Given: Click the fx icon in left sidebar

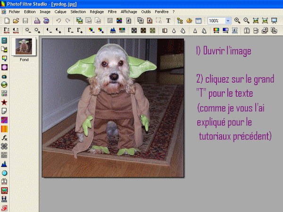Looking at the screenshot, I should [x=4, y=138].
